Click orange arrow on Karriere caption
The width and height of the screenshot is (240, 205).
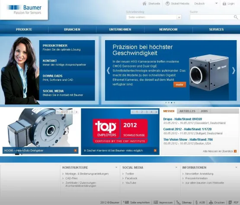pyautogui.click(x=155, y=151)
